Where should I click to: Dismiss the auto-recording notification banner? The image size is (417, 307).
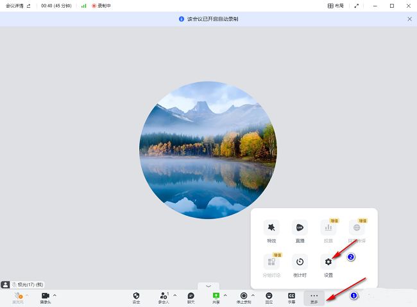click(x=409, y=19)
